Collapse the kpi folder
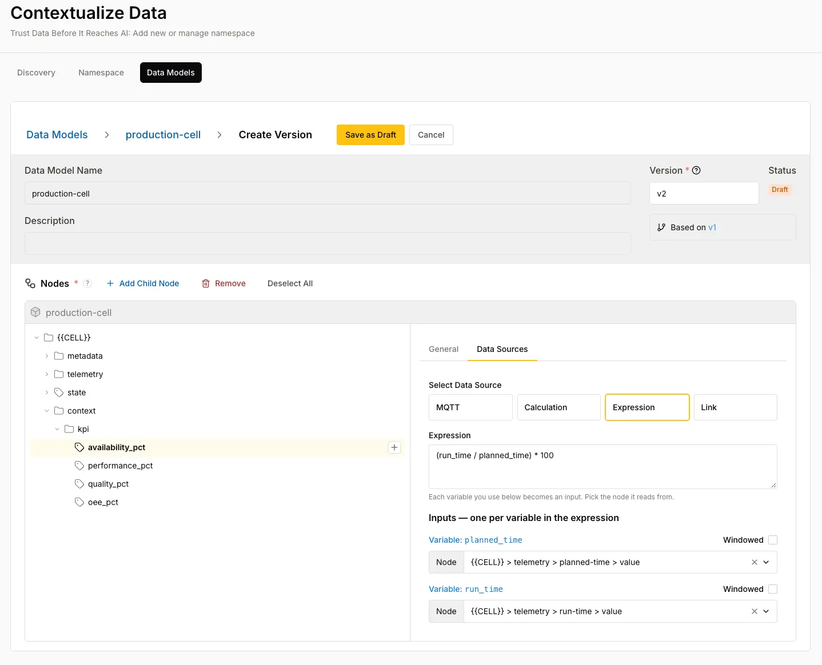This screenshot has height=665, width=822. [57, 429]
